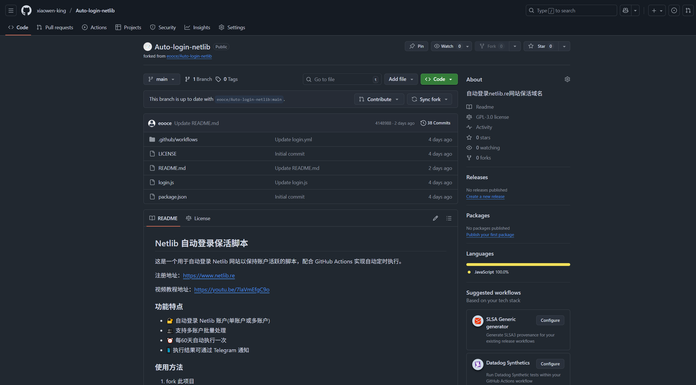
Task: Open the eooce/Auto-login-netlib fork source link
Action: (x=189, y=56)
